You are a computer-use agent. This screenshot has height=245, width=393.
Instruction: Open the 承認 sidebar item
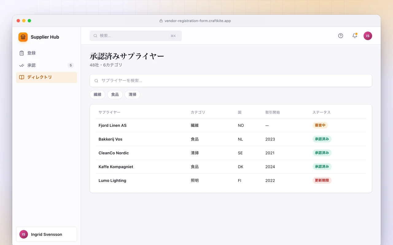(x=46, y=65)
